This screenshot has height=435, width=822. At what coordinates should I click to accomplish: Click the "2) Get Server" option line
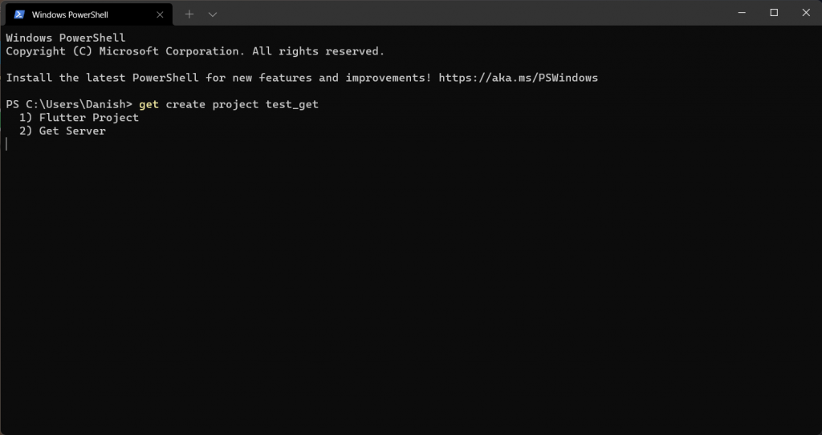(x=63, y=131)
